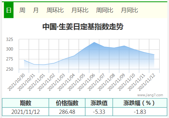Click the www.jiang7.com watermark link
Screen dimensions: 169x118
[150, 95]
